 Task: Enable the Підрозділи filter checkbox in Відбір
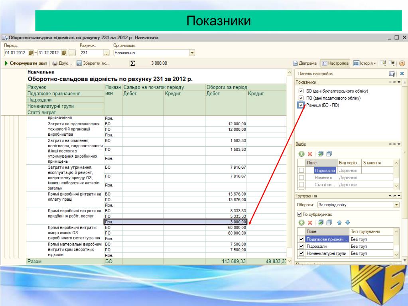(x=302, y=170)
